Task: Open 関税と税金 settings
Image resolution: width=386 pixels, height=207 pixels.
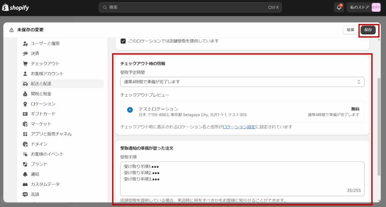Action: pyautogui.click(x=62, y=94)
